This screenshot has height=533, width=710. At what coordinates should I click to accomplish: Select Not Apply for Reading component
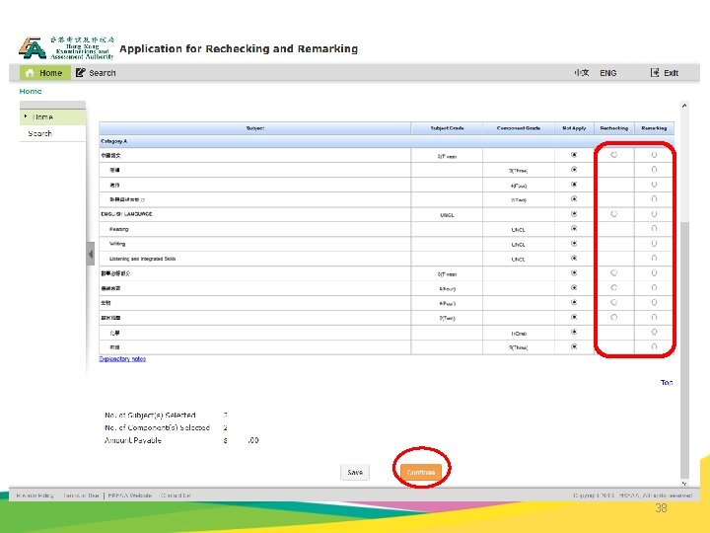click(574, 228)
